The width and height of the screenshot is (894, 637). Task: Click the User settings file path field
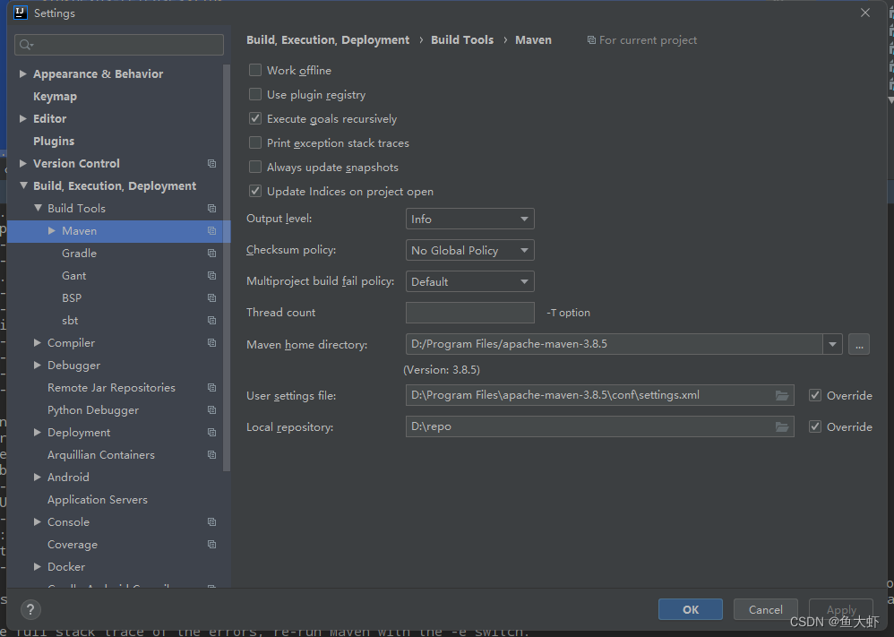coord(600,395)
